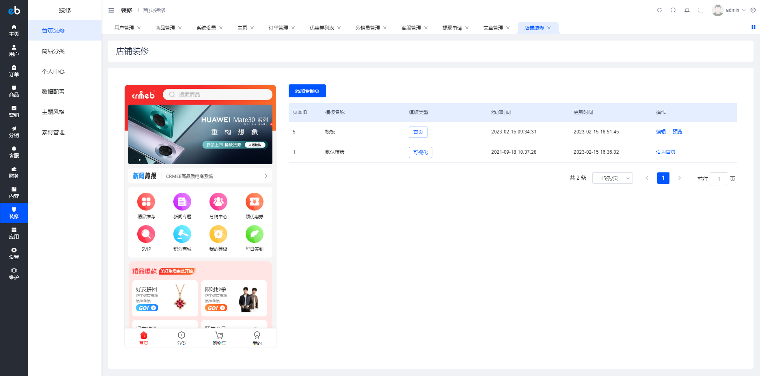Open search with the header magnifier icon
Viewport: 760px width, 376px height.
(x=673, y=10)
